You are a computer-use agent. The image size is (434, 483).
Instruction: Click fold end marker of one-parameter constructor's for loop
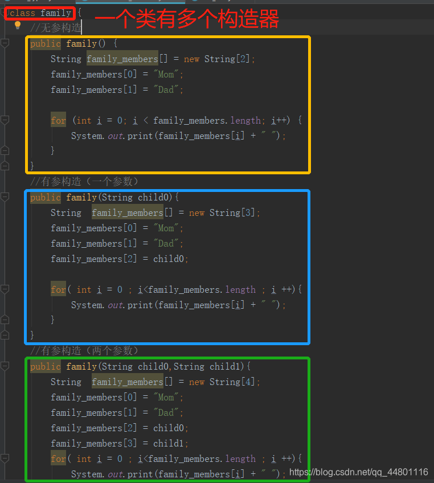pos(5,320)
